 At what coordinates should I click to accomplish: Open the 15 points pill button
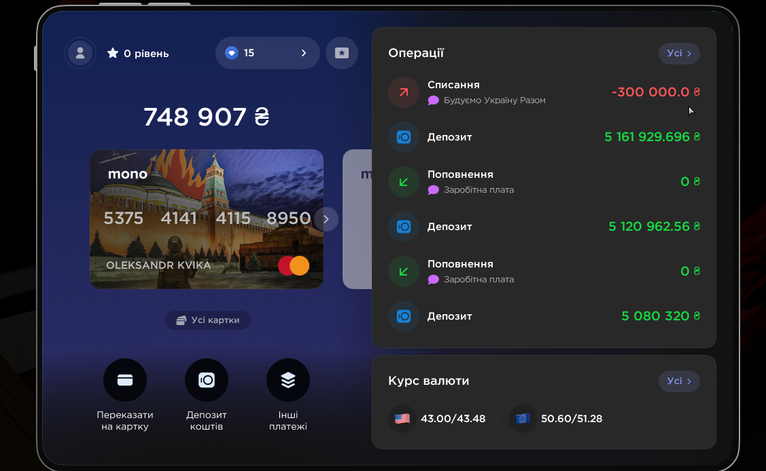[x=267, y=53]
